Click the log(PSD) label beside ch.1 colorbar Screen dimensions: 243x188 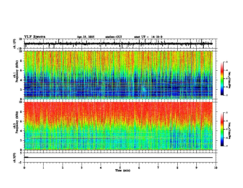point(230,80)
